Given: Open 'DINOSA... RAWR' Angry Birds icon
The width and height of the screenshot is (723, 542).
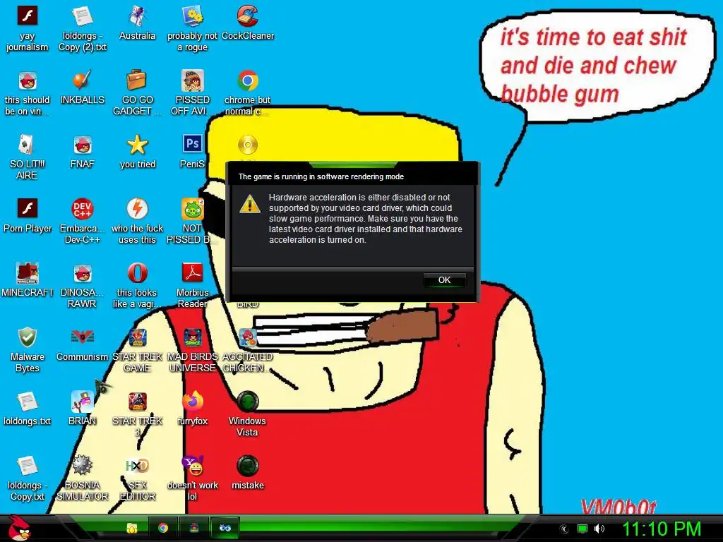Looking at the screenshot, I should point(83,273).
